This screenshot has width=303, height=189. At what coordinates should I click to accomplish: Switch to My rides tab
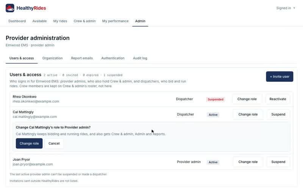(x=60, y=21)
